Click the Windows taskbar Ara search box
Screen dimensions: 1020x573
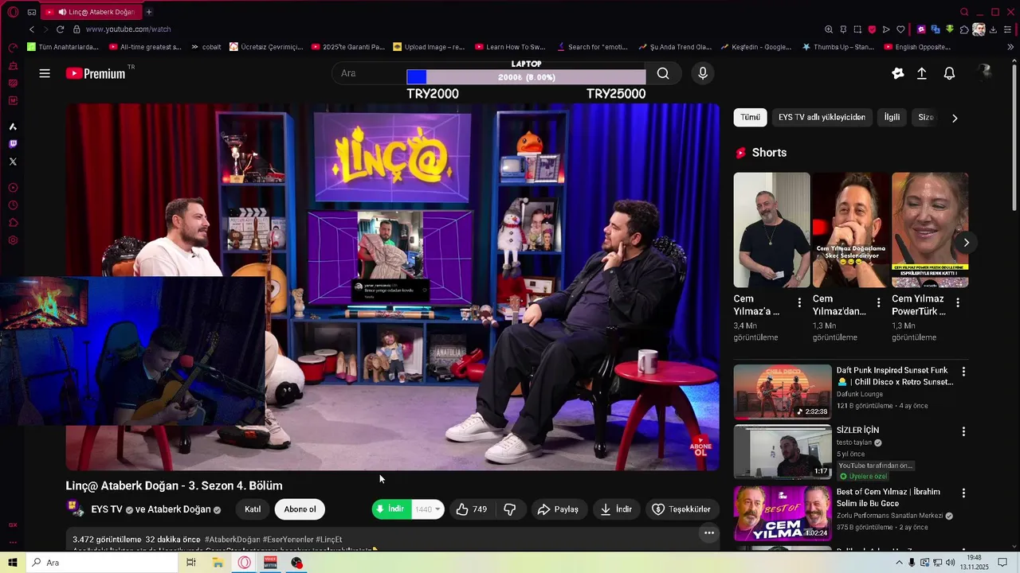pos(102,563)
